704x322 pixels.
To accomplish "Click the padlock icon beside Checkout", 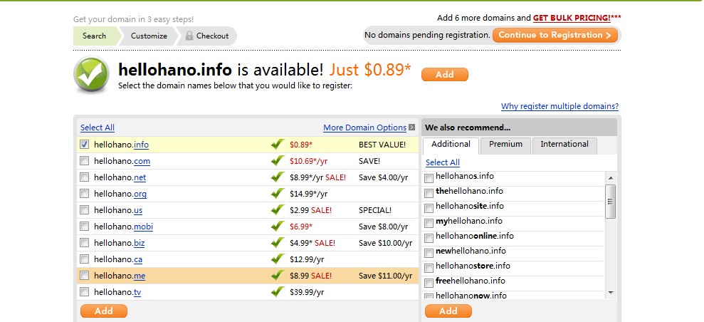I will coord(189,36).
